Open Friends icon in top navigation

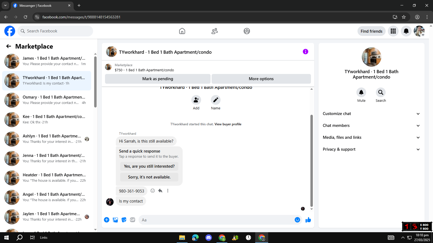coord(215,31)
